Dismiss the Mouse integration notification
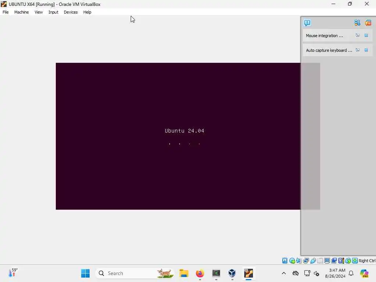The image size is (376, 282). click(366, 36)
